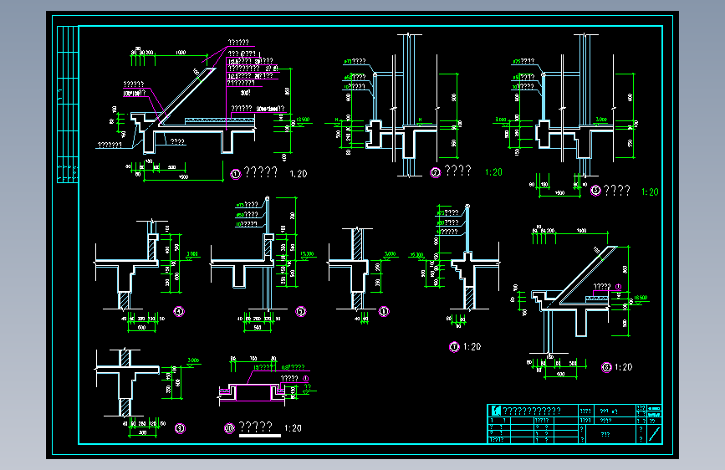Click the circled detail number 1 marker

click(x=236, y=175)
